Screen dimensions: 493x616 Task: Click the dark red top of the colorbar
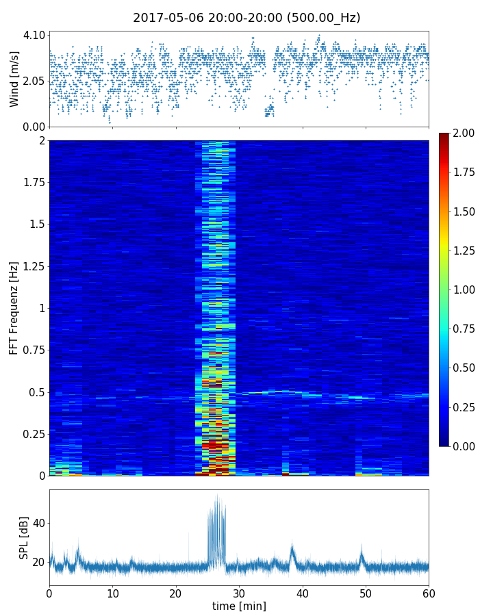click(444, 136)
